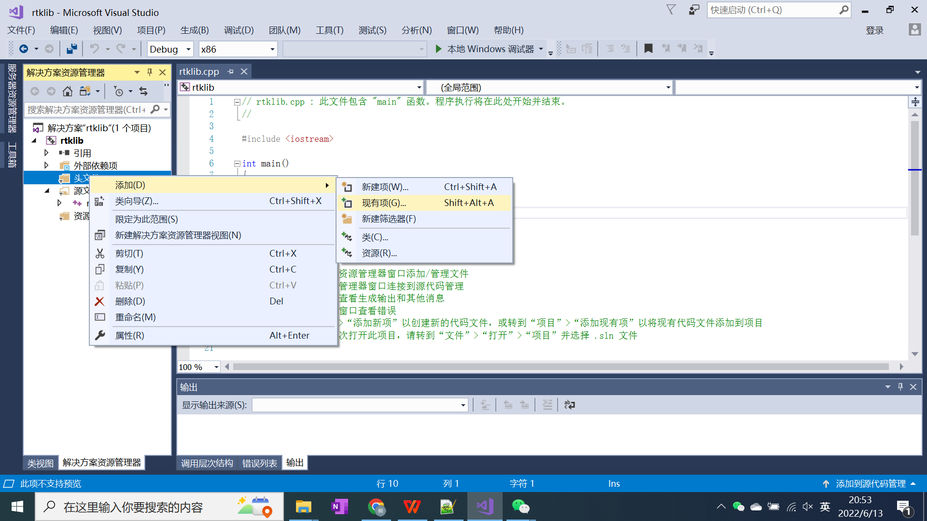Click the pin icon on rtklib.cpp tab
This screenshot has width=927, height=521.
[x=231, y=71]
